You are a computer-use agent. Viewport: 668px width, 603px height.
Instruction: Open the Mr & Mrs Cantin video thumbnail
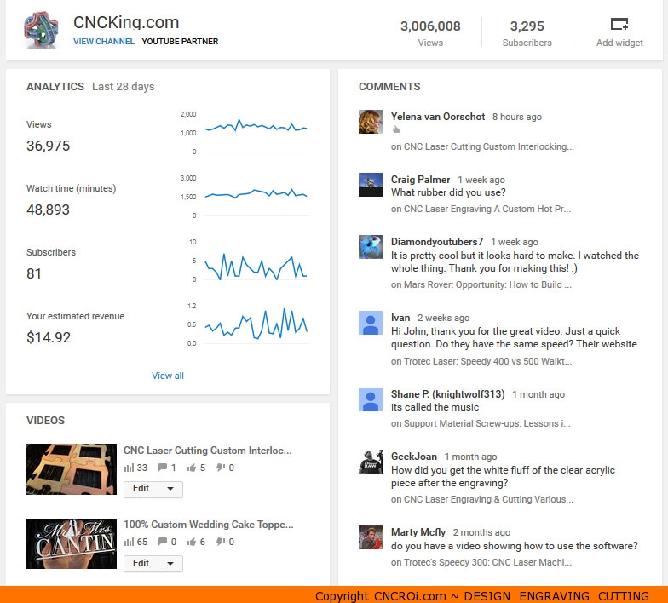point(72,543)
